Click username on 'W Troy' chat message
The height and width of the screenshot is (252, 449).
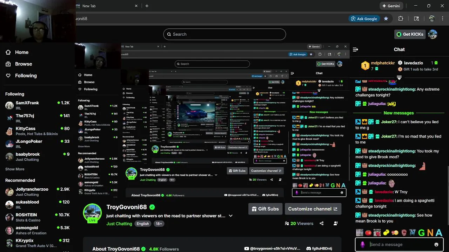(x=383, y=192)
